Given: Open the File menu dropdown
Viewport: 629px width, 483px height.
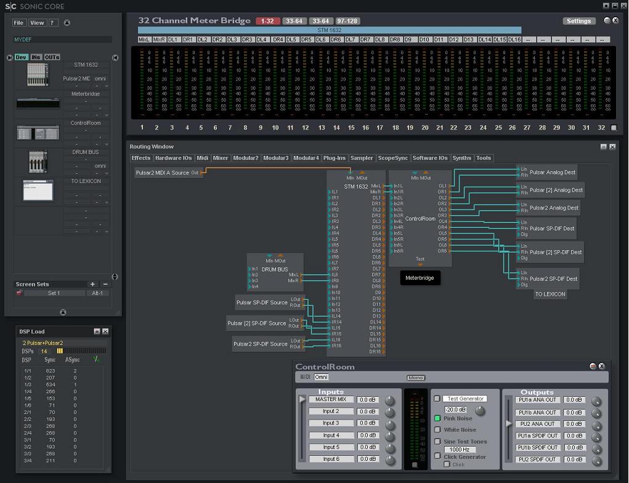Looking at the screenshot, I should click(19, 23).
